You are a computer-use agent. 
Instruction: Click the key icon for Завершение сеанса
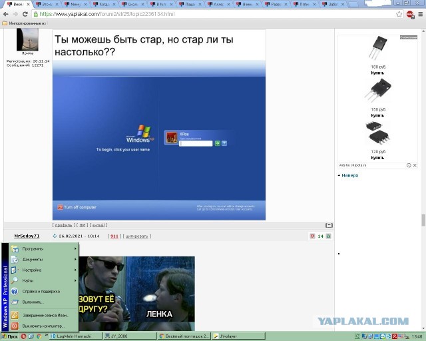tap(15, 316)
